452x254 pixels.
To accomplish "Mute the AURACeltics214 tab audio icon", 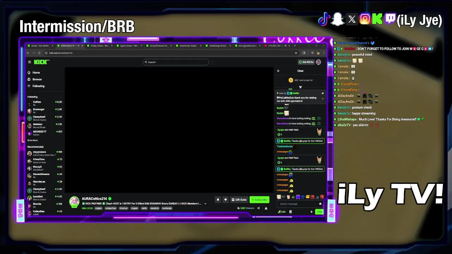I will 78,46.
